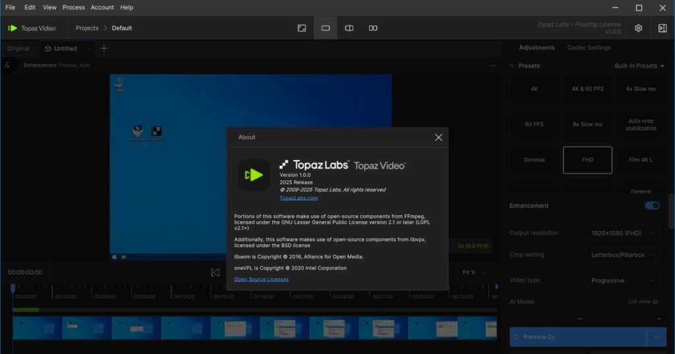Viewport: 675px width, 354px height.
Task: Select the Denoise preset tile
Action: tap(534, 160)
